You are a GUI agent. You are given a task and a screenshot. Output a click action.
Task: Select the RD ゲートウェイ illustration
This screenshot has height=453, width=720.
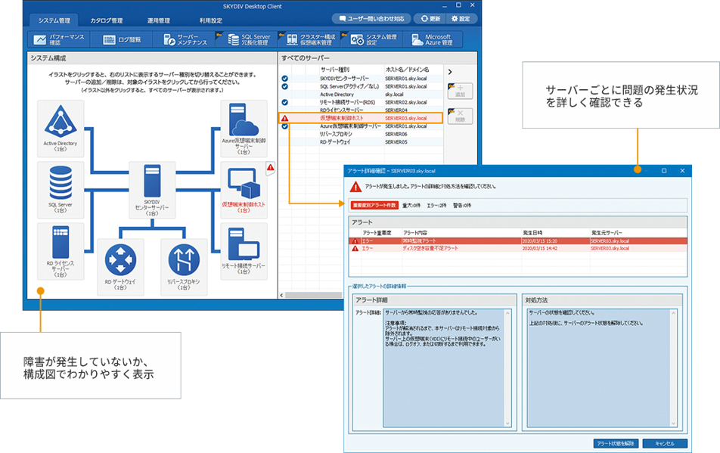pos(120,267)
